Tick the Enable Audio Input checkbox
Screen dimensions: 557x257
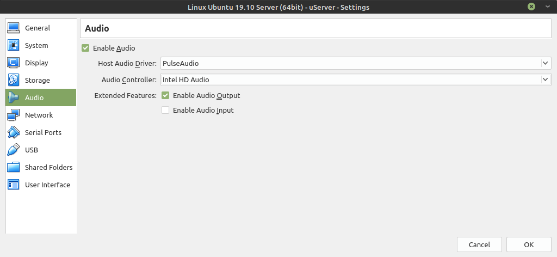pyautogui.click(x=165, y=110)
